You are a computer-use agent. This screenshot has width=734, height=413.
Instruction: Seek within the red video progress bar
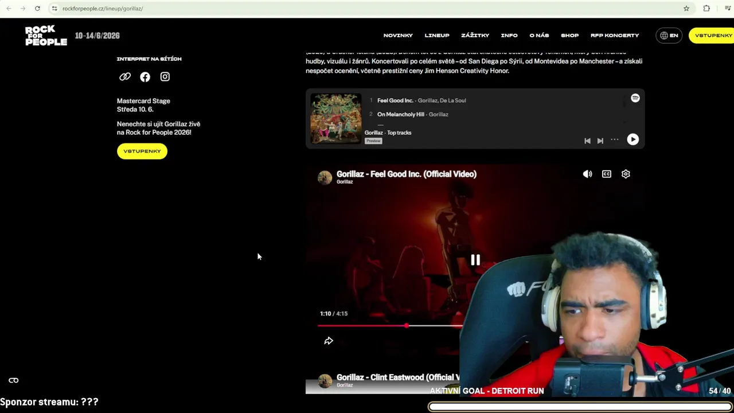390,326
